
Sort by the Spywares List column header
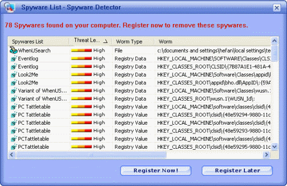click(x=38, y=41)
